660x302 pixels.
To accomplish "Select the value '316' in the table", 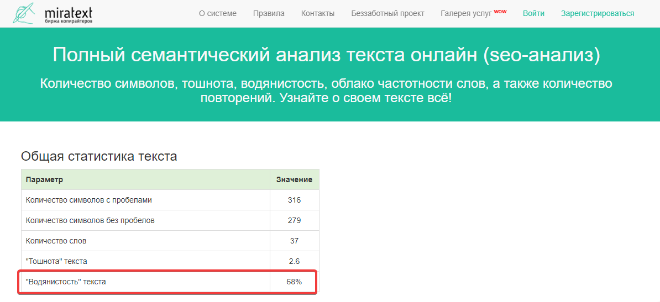I will [294, 200].
